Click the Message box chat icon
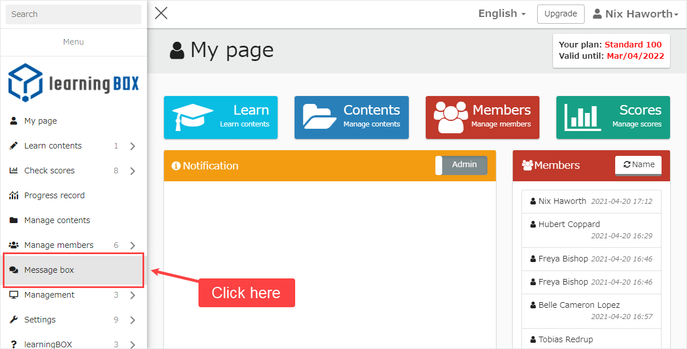 click(14, 270)
